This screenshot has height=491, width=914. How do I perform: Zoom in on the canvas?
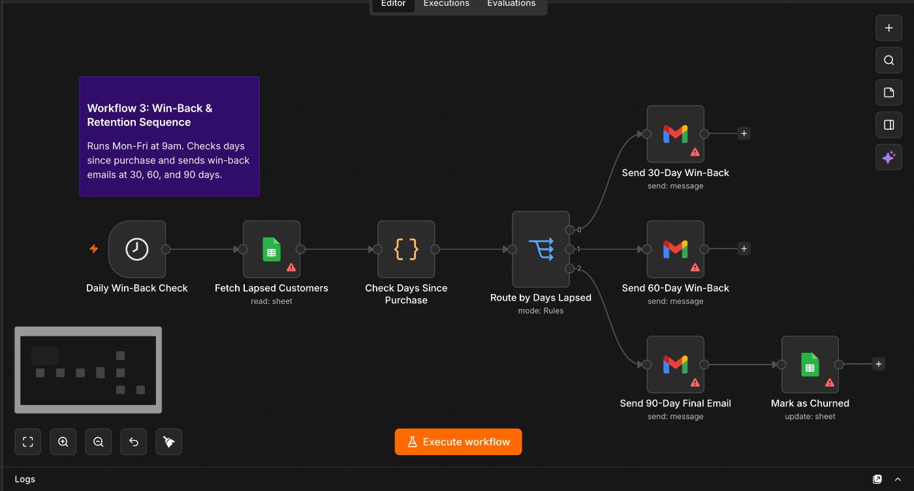tap(63, 441)
